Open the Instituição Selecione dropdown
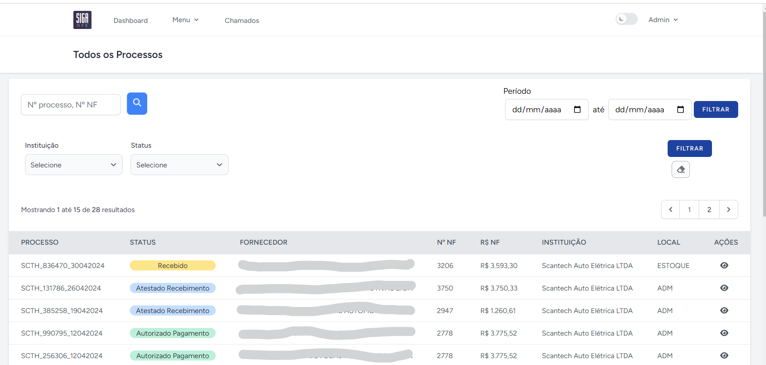766x365 pixels. (74, 165)
